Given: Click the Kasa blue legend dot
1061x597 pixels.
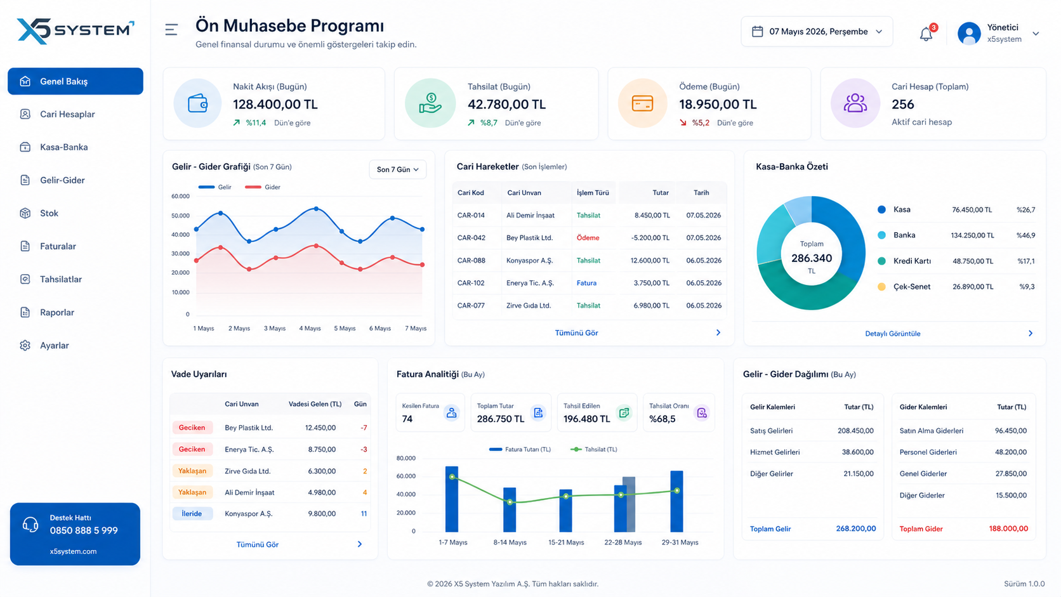Looking at the screenshot, I should click(881, 209).
